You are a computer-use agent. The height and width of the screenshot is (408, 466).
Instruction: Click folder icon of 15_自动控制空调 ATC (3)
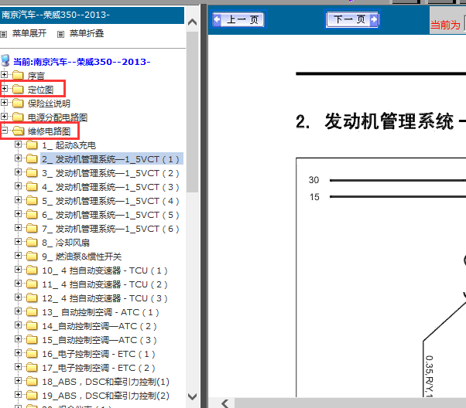pos(32,340)
